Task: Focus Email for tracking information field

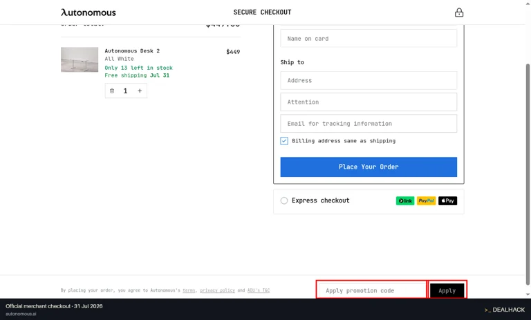Action: click(x=369, y=124)
